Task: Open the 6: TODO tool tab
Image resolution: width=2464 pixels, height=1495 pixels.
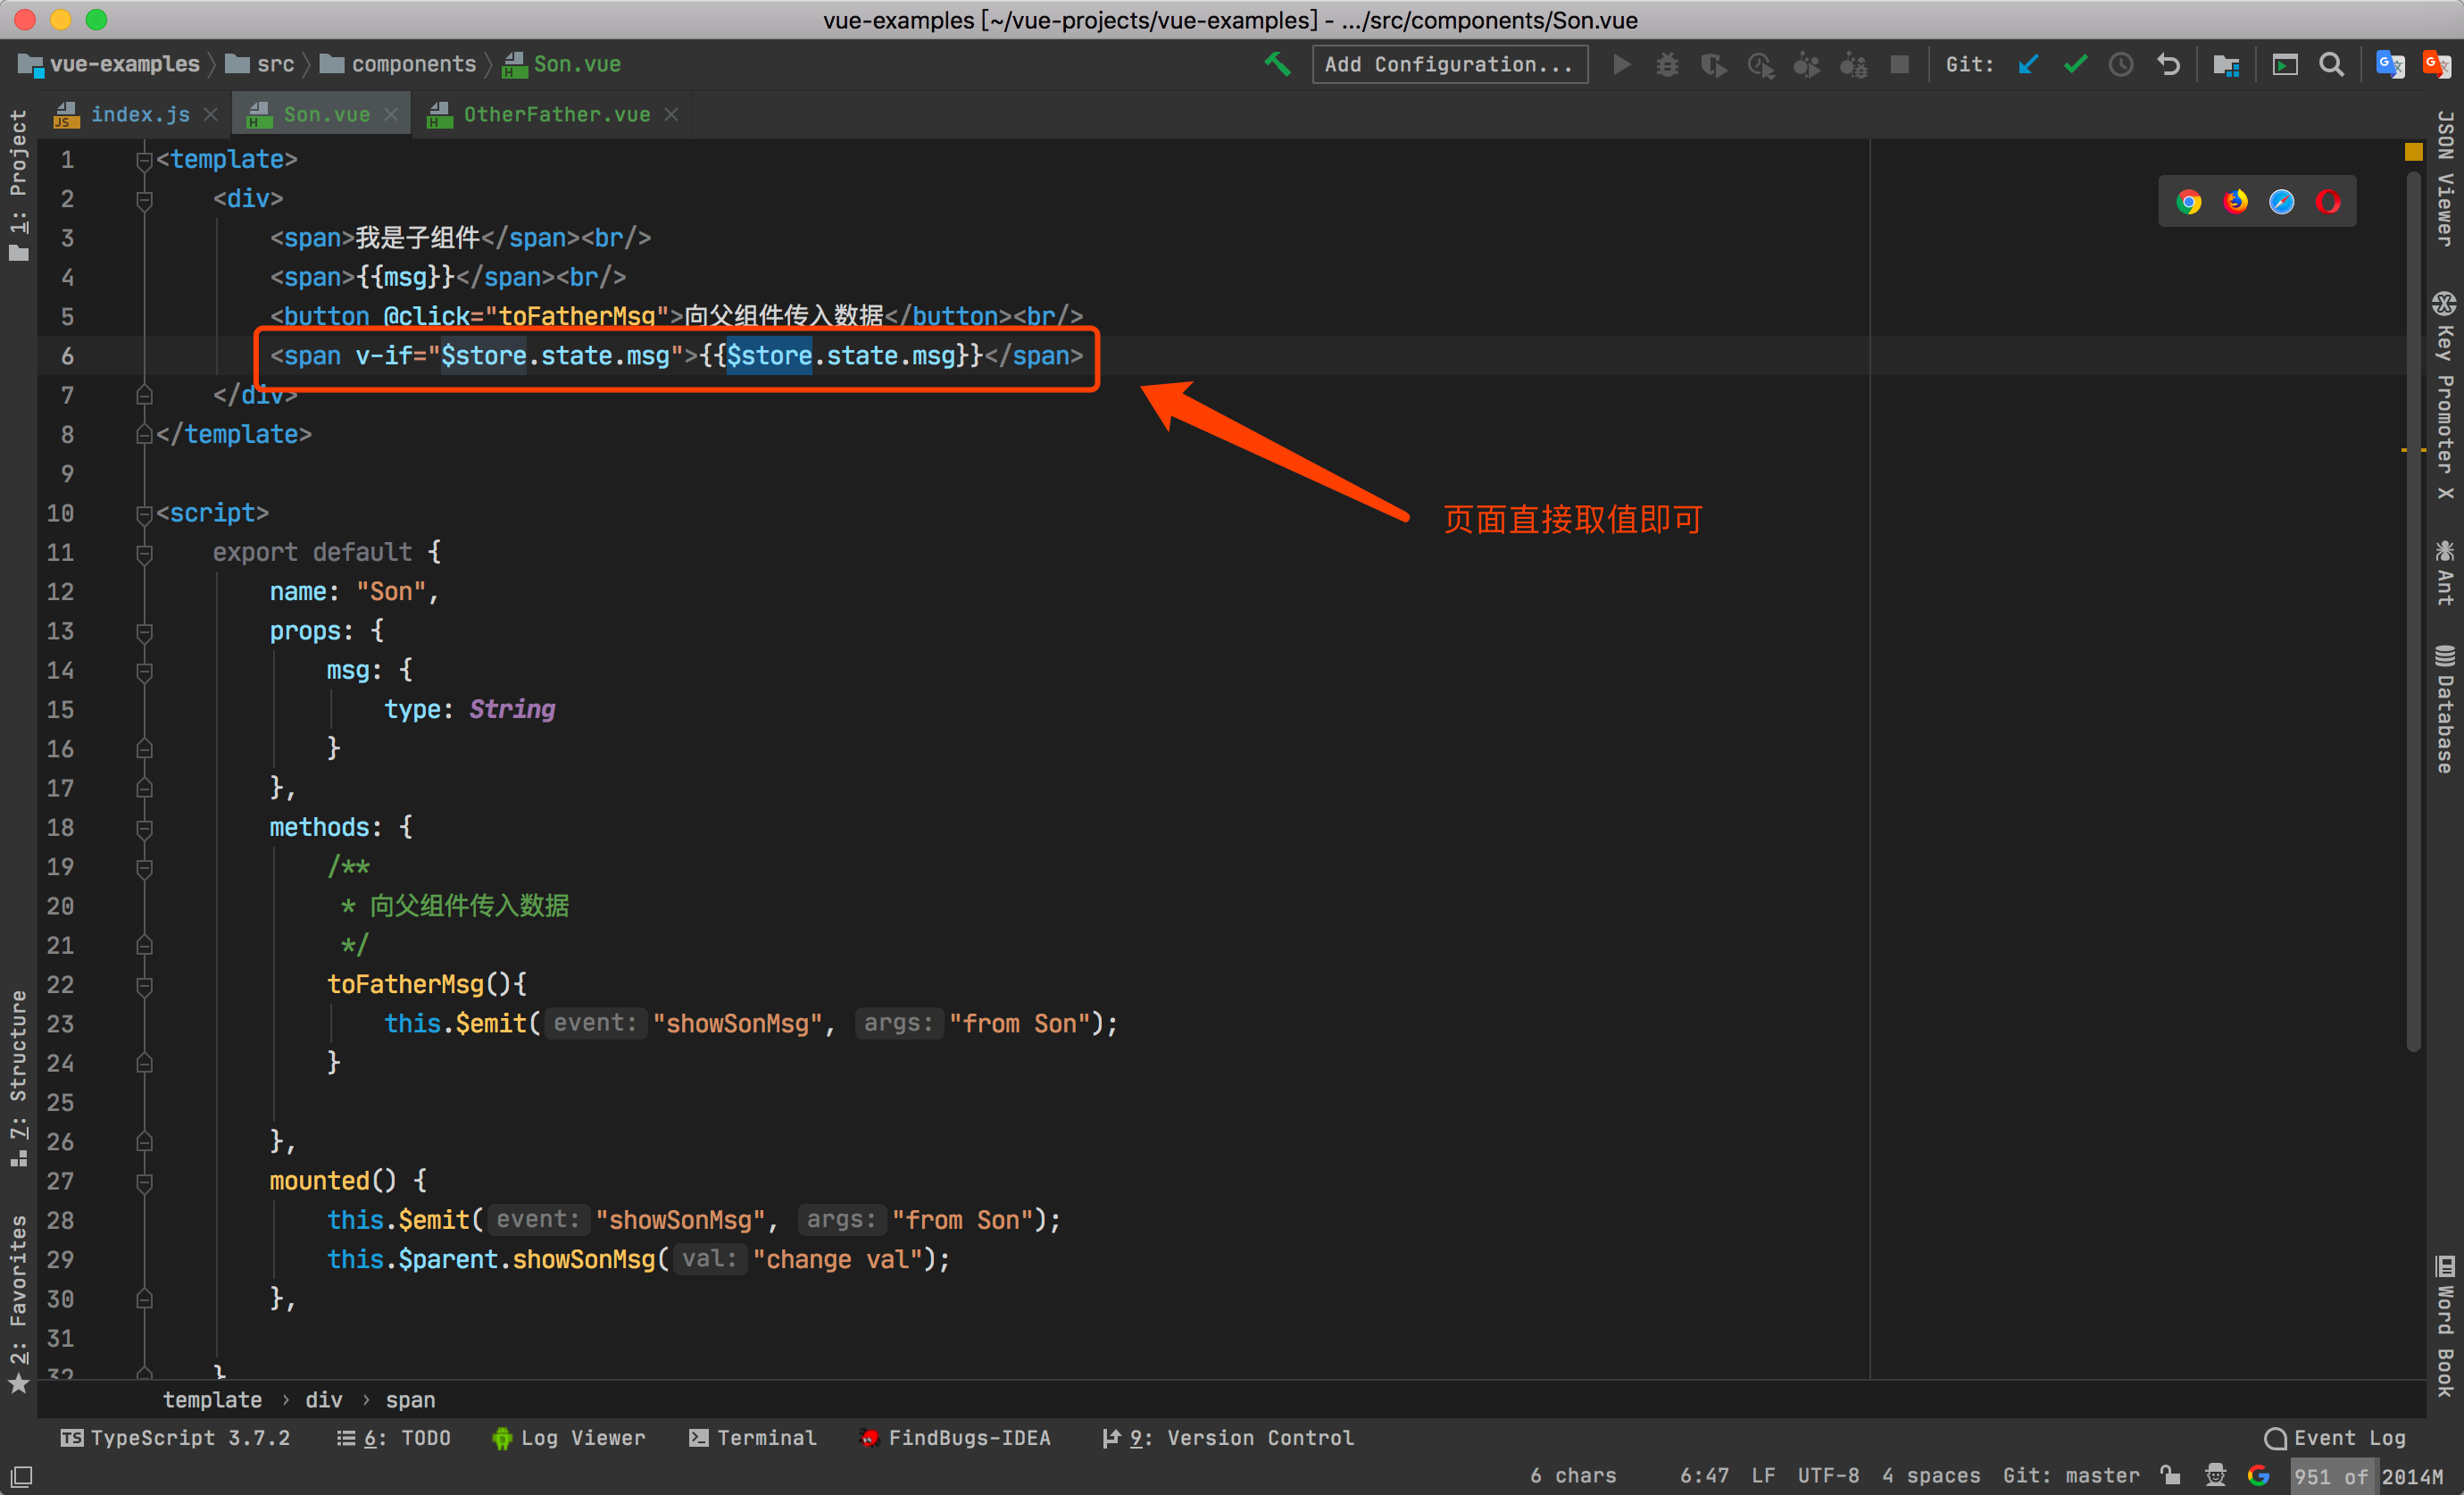Action: click(x=394, y=1438)
